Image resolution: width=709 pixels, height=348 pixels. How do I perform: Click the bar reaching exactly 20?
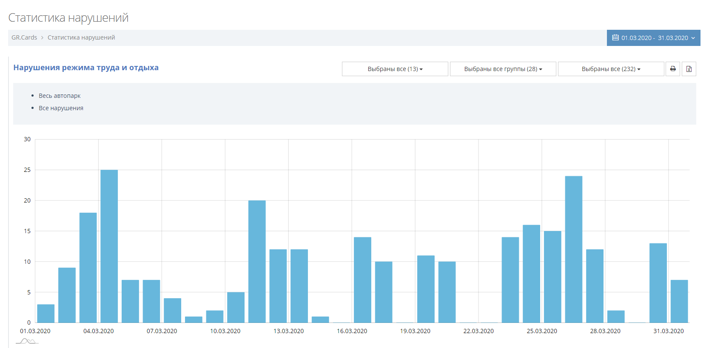[257, 261]
